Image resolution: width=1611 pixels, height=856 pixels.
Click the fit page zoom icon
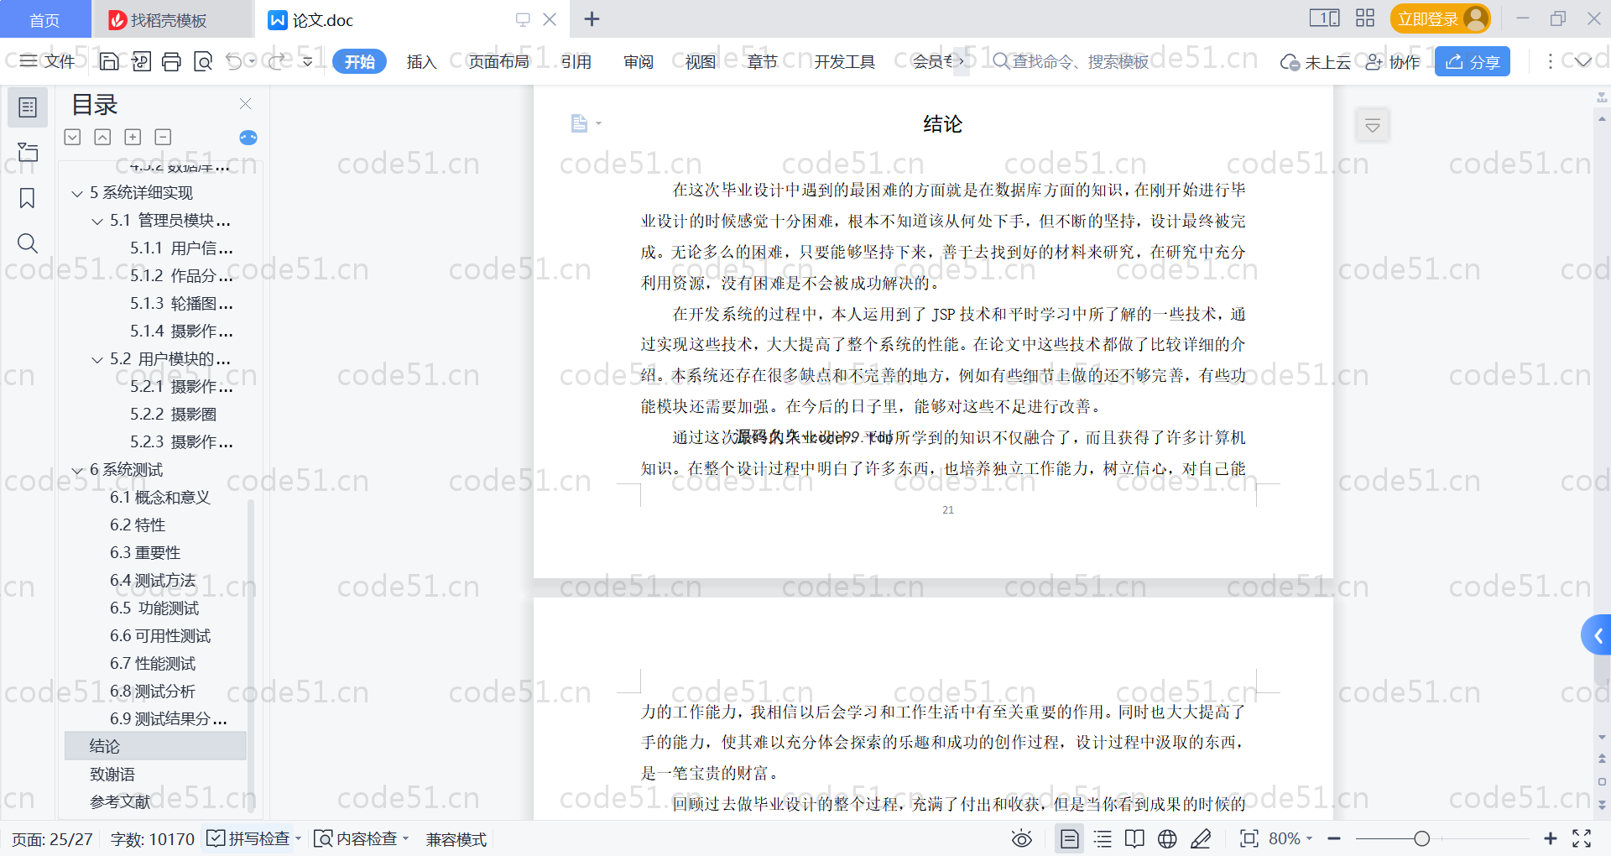pyautogui.click(x=1249, y=838)
